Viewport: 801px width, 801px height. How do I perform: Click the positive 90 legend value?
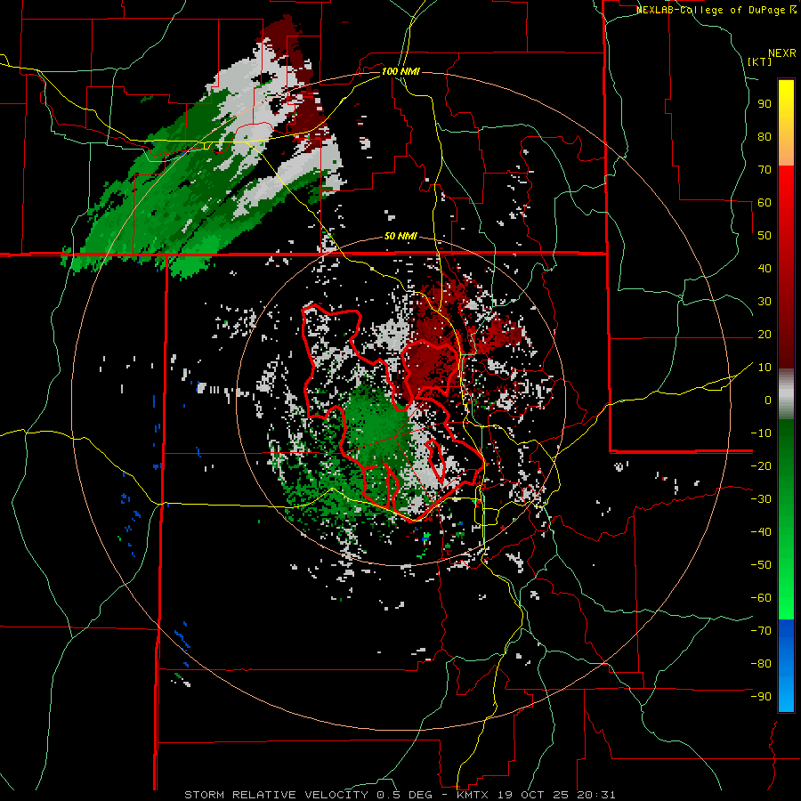(x=765, y=104)
